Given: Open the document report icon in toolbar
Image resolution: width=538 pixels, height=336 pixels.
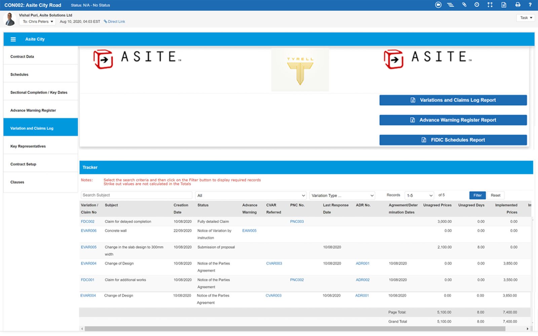Looking at the screenshot, I should click(503, 5).
